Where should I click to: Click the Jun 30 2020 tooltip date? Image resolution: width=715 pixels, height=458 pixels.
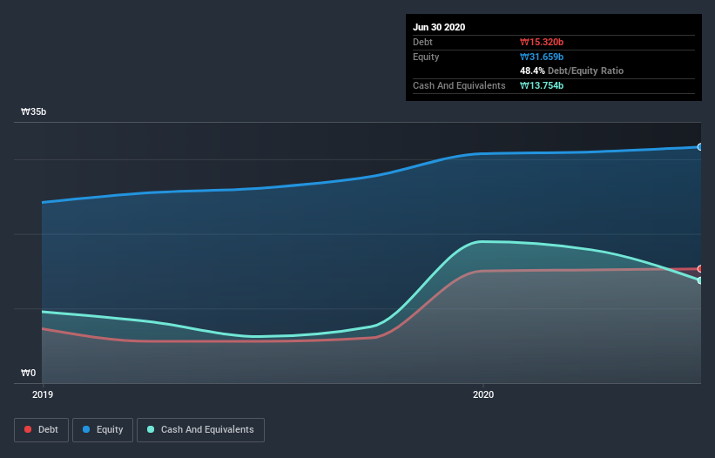tap(439, 27)
